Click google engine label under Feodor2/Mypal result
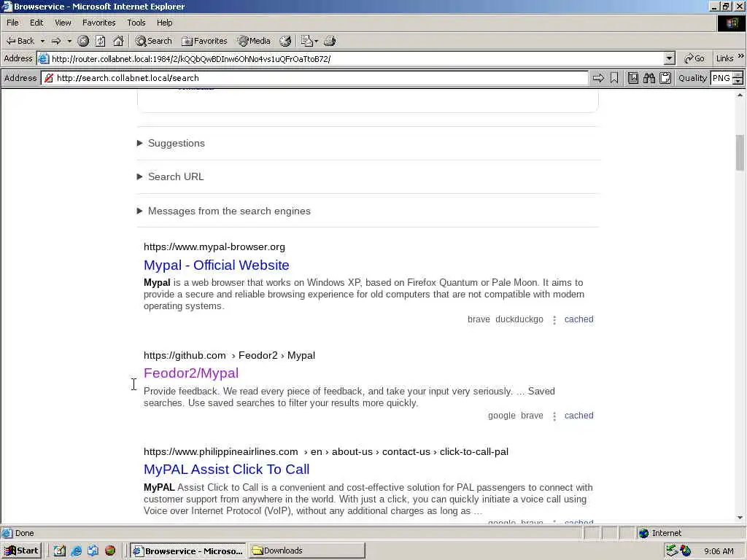Screen dimensions: 747x560 click(502, 416)
